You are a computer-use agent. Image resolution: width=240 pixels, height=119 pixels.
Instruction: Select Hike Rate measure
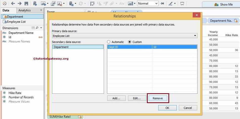click(x=15, y=93)
